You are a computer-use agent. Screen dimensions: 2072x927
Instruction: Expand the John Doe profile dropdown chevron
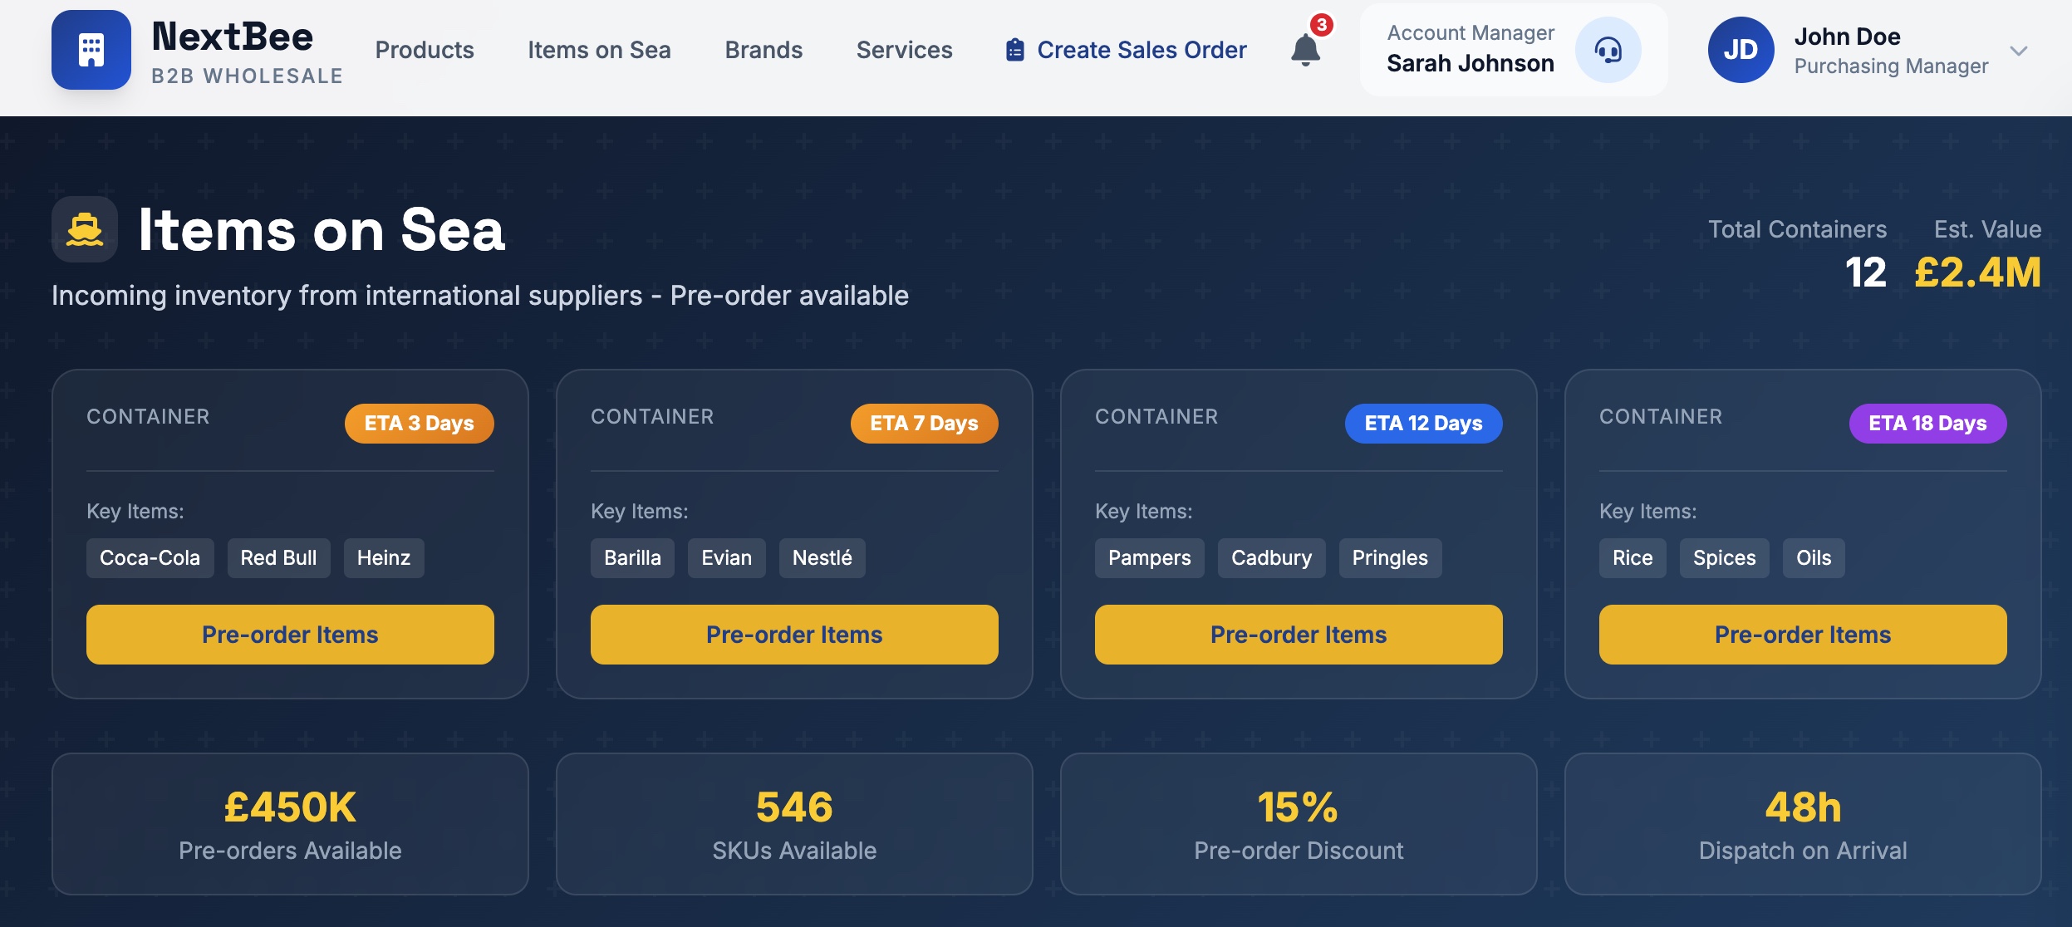[2019, 51]
